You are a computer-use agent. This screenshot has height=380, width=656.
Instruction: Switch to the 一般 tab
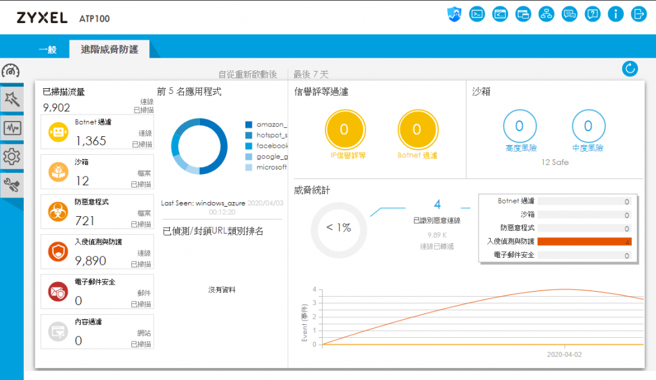click(x=47, y=50)
